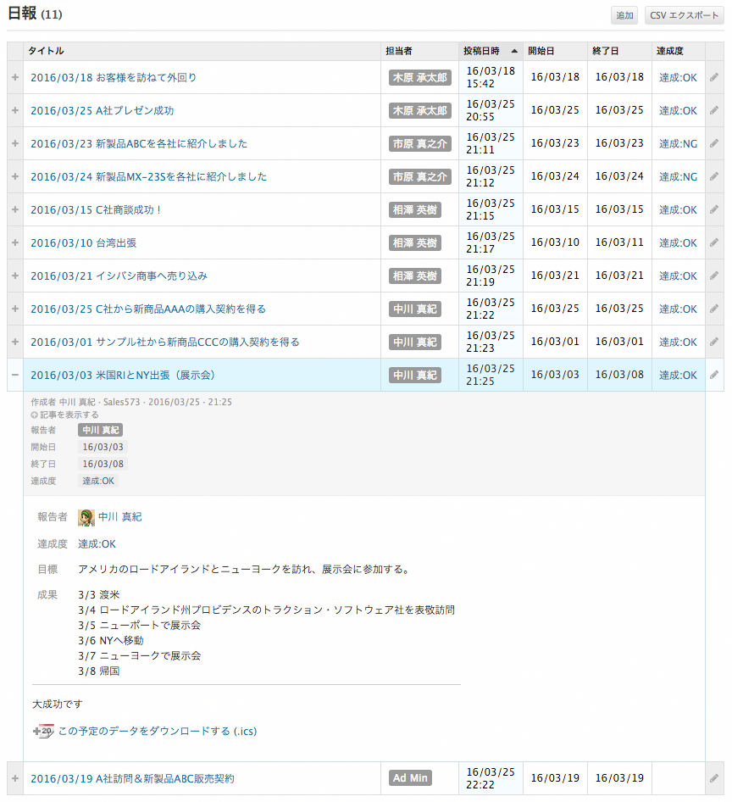Collapse the expanded 米国RIとNY出張 row
Screen dimensions: 732x802
click(14, 375)
